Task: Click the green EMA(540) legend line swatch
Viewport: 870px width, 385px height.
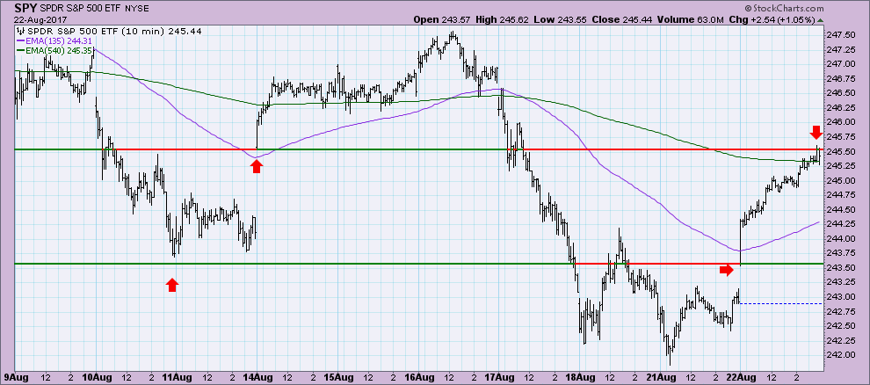Action: tap(22, 50)
